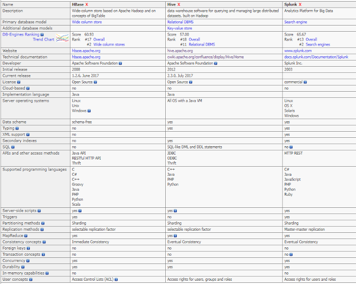Remove HBase column with red X
Viewport: 356px width, 284px height.
click(x=87, y=4)
